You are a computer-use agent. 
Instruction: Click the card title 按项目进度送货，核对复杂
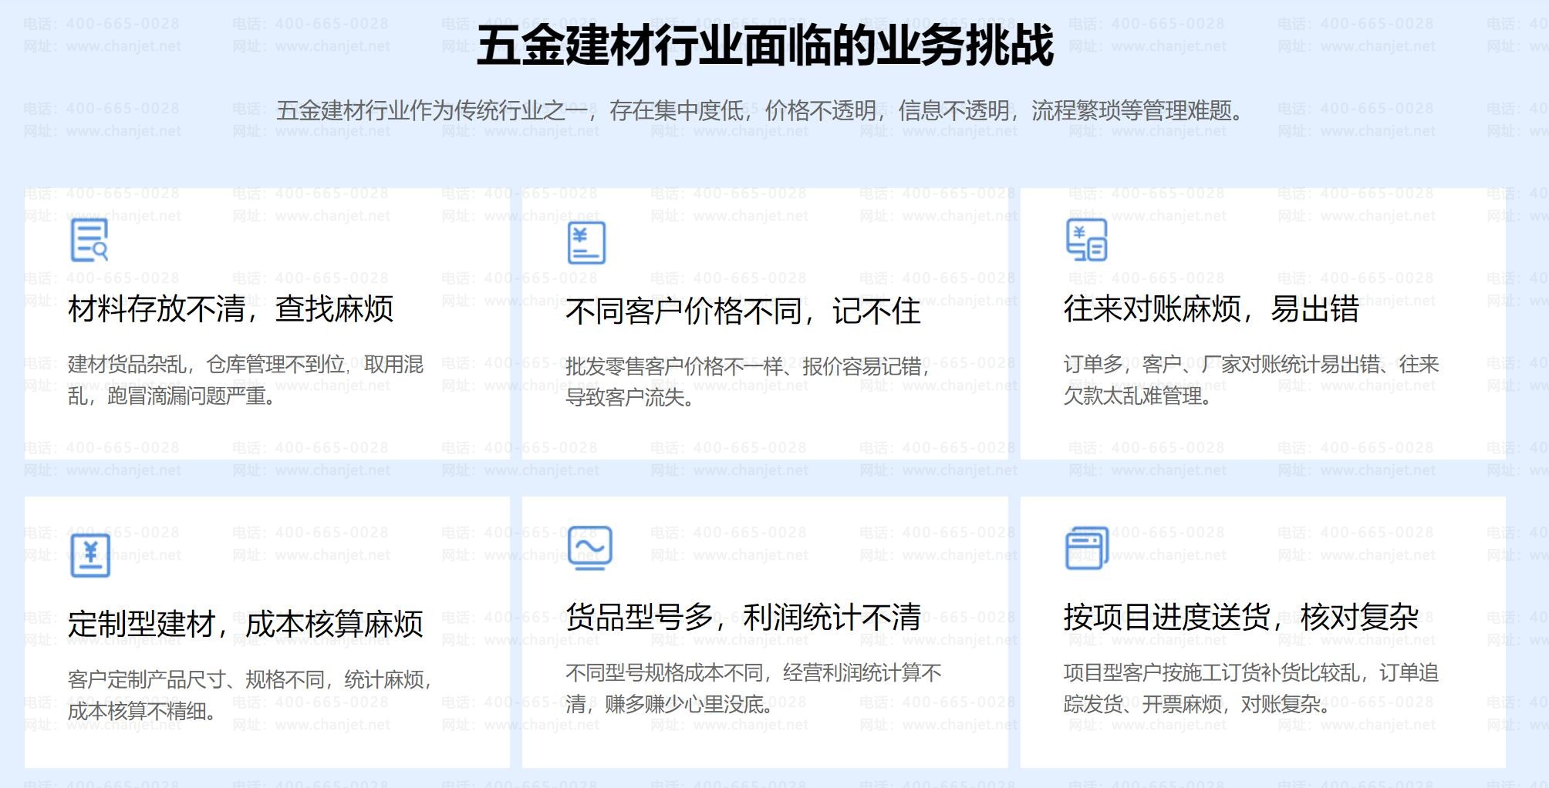point(1240,618)
